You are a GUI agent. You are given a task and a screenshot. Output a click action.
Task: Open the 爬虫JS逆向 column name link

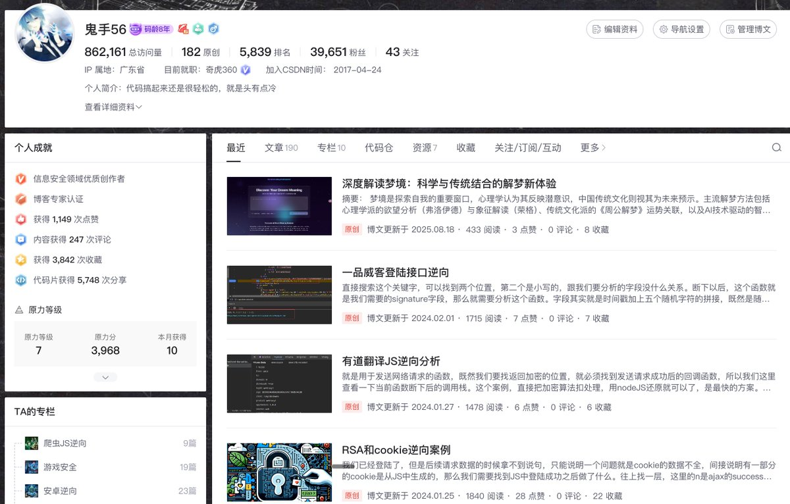(x=65, y=443)
